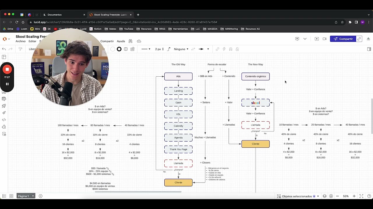Click the blue Compartir share button
This screenshot has width=373, height=209.
pyautogui.click(x=343, y=39)
